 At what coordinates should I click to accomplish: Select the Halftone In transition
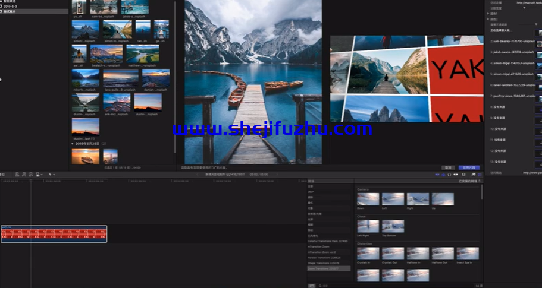pyautogui.click(x=418, y=254)
